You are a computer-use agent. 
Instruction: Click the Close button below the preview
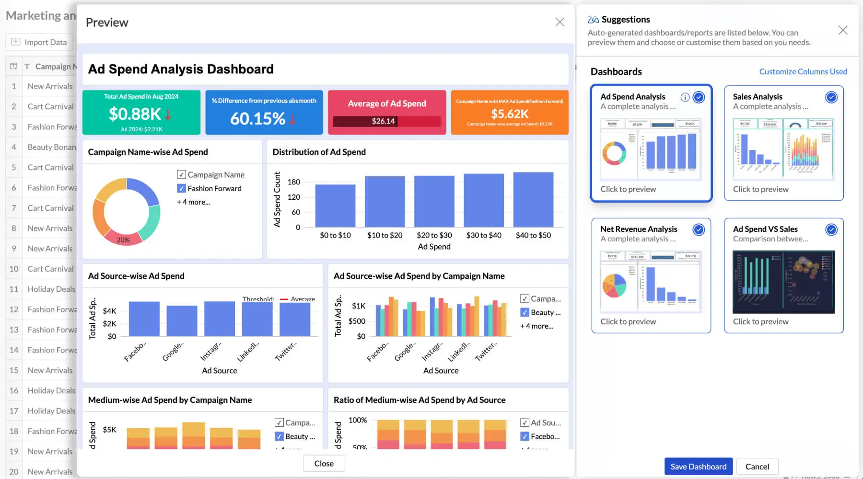324,464
